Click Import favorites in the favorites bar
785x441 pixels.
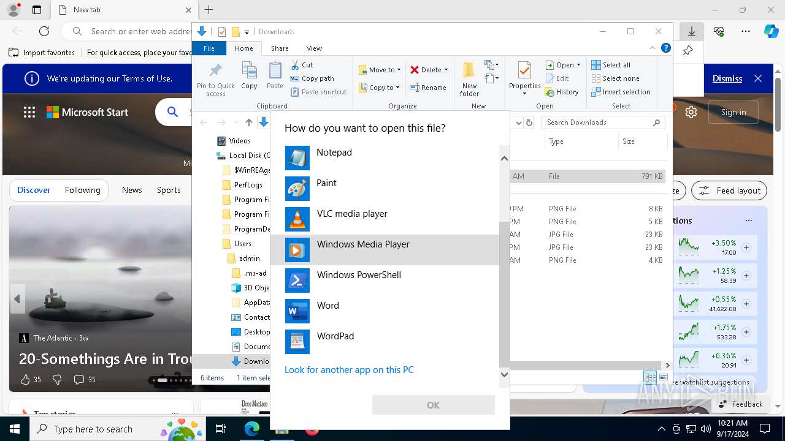coord(42,53)
